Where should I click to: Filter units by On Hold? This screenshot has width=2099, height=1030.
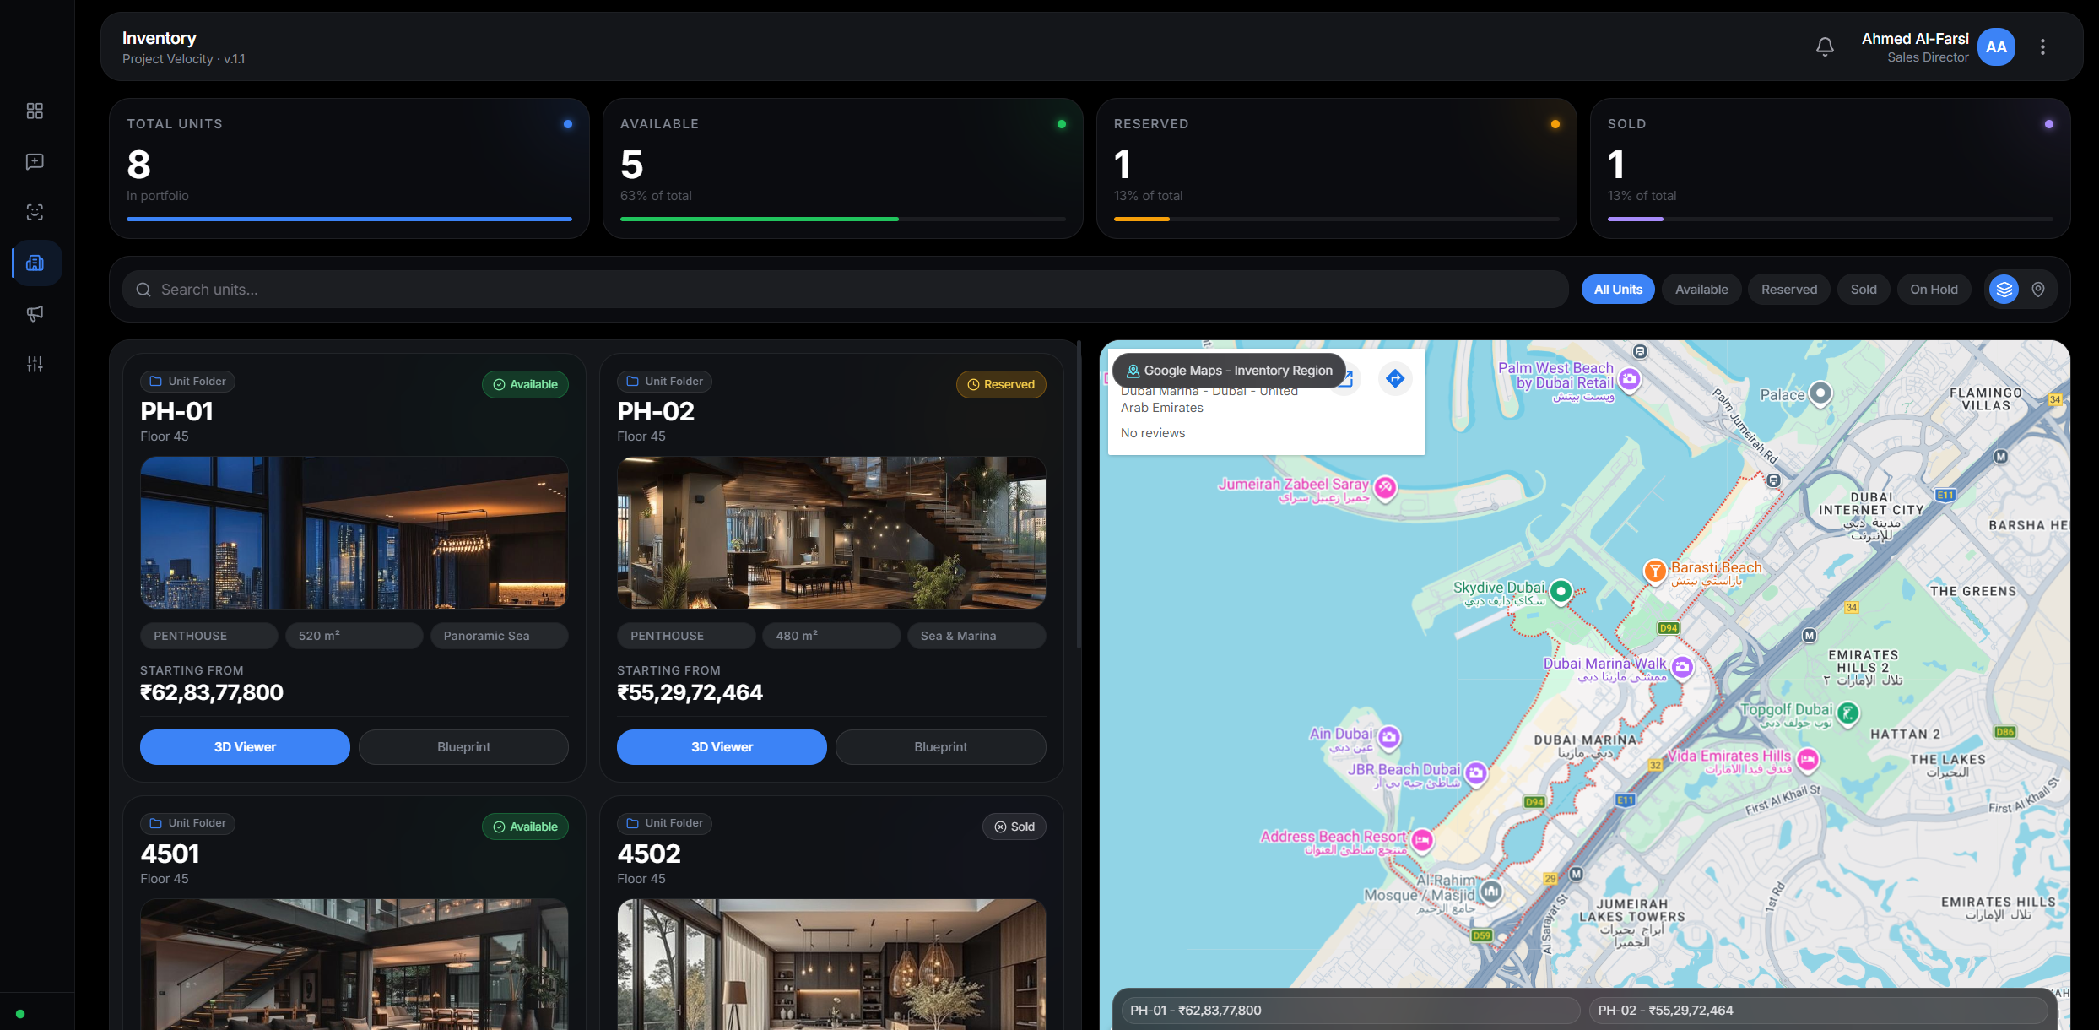click(1934, 290)
